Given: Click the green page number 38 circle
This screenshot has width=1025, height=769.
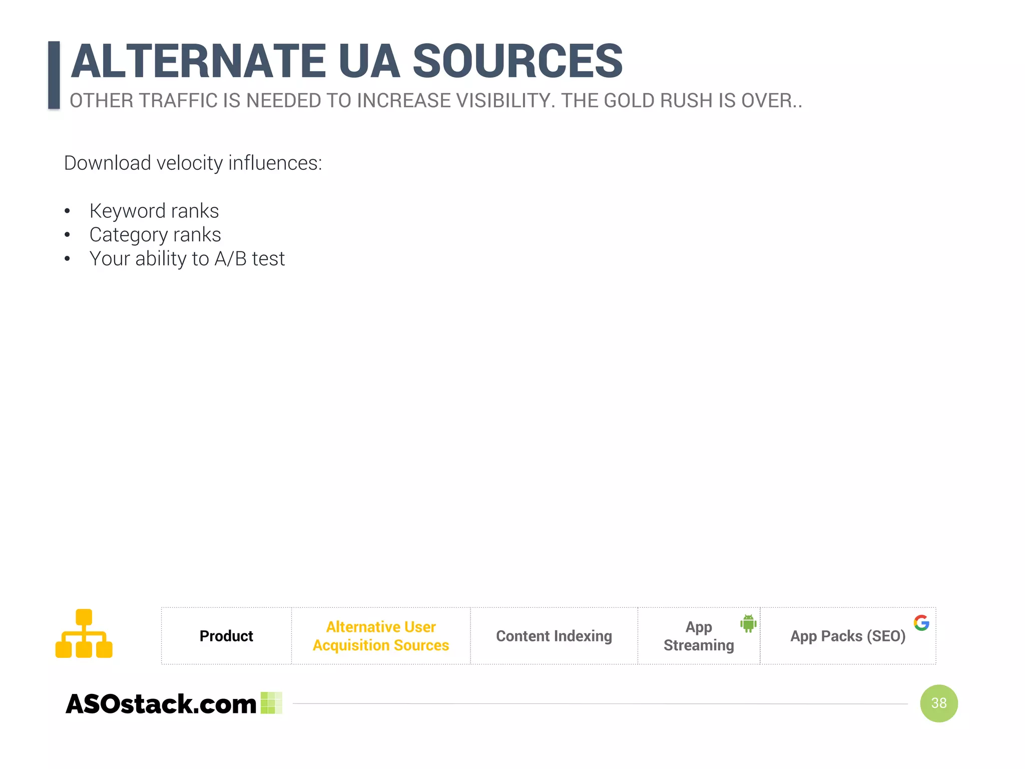Looking at the screenshot, I should (x=939, y=703).
